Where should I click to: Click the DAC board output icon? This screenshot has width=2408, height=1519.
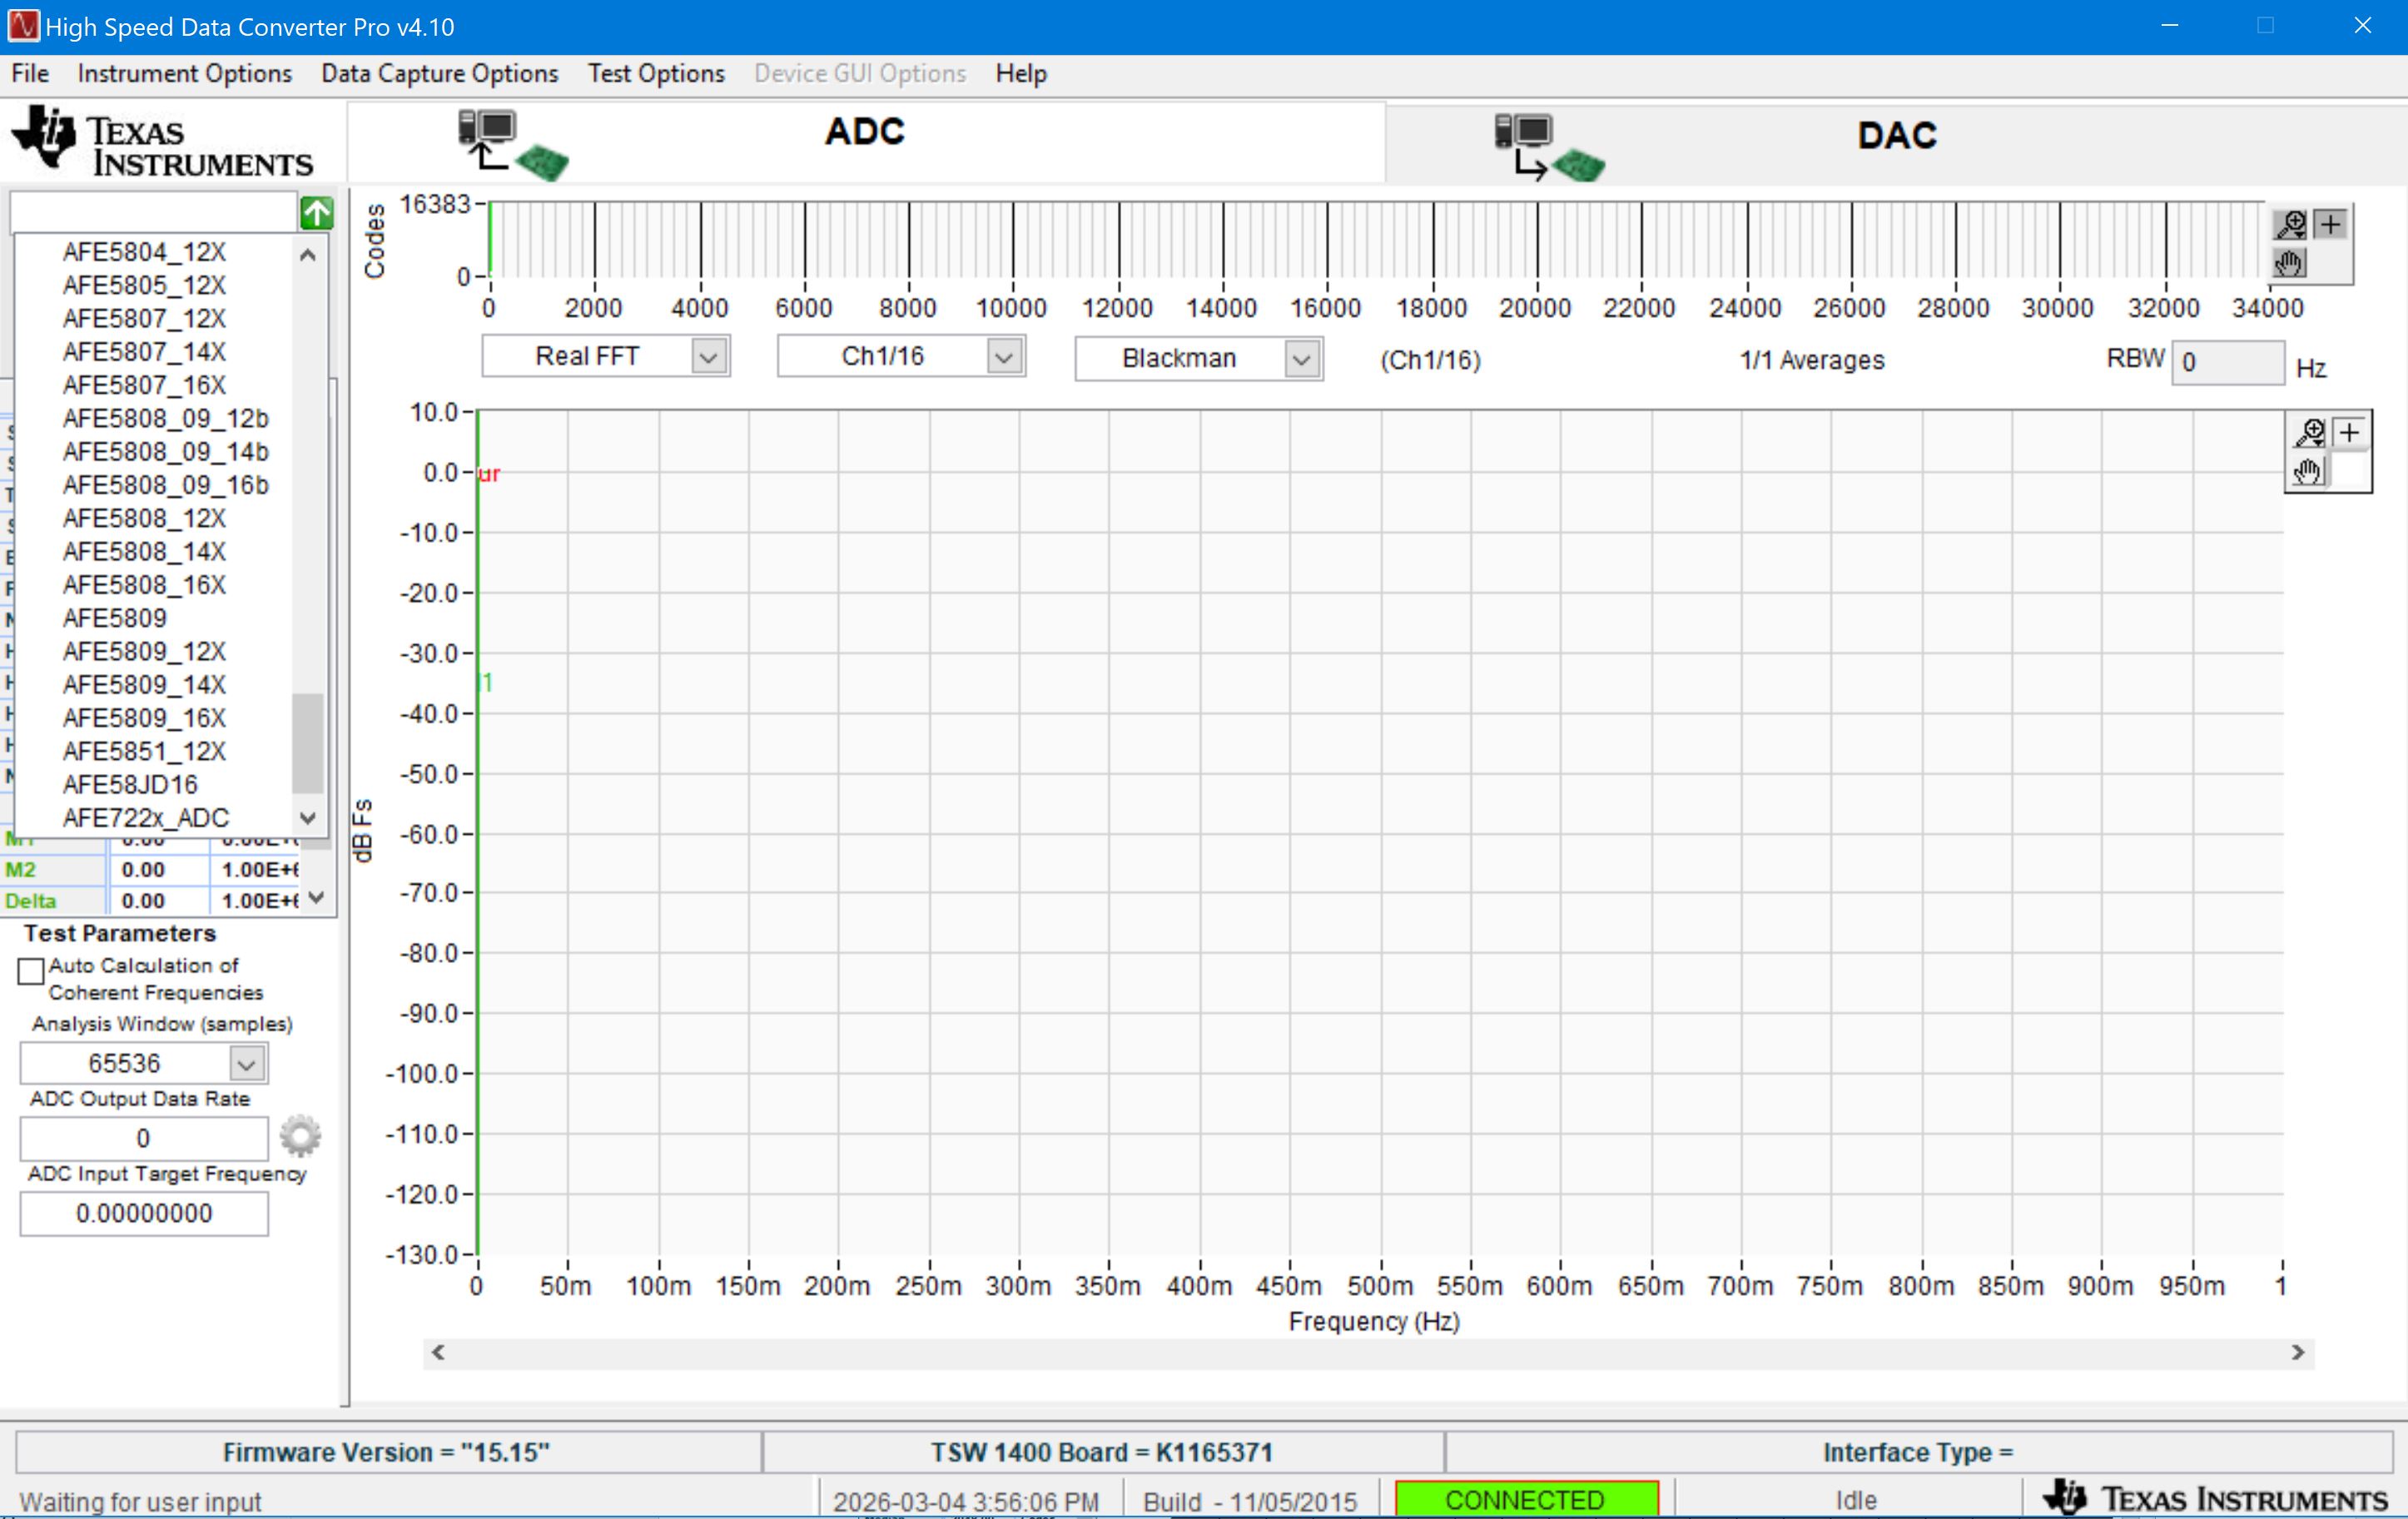pyautogui.click(x=1549, y=147)
